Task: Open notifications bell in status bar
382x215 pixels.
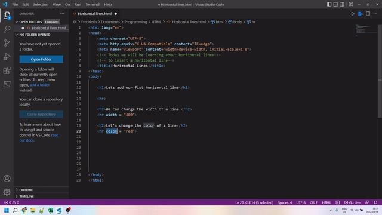Action: [x=375, y=202]
